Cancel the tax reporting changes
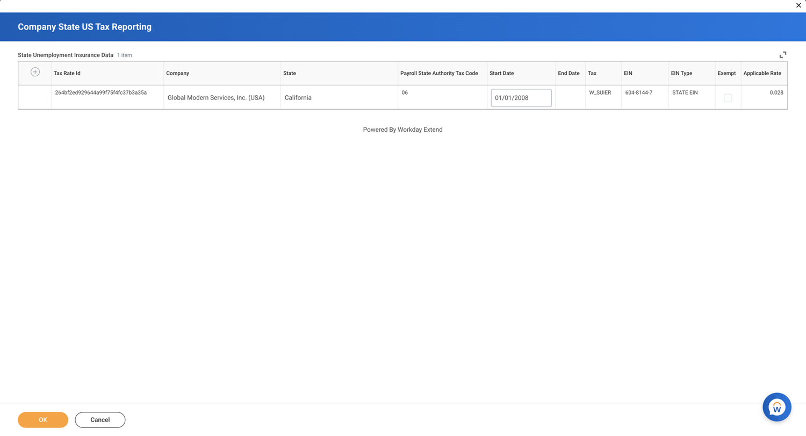This screenshot has width=806, height=436. coord(100,420)
